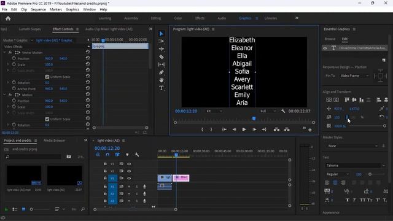Toggle lock on track A1
The width and height of the screenshot is (393, 221).
pos(105,187)
